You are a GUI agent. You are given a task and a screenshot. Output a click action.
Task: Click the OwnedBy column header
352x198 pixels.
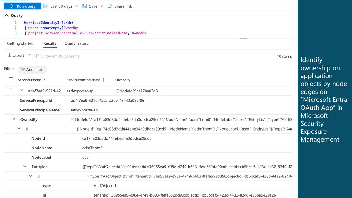coord(123,80)
